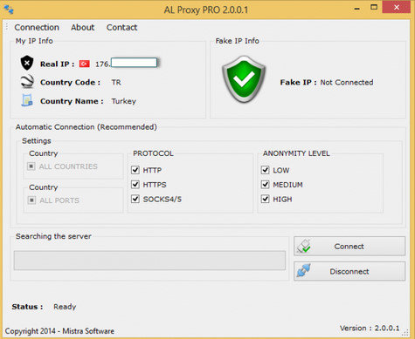Image resolution: width=415 pixels, height=339 pixels.
Task: Click the server search progress bar
Action: click(149, 261)
